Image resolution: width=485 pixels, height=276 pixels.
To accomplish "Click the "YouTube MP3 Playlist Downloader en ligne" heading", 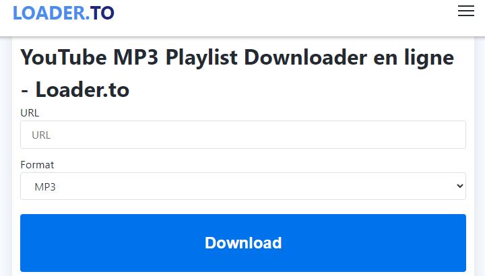I will click(237, 57).
